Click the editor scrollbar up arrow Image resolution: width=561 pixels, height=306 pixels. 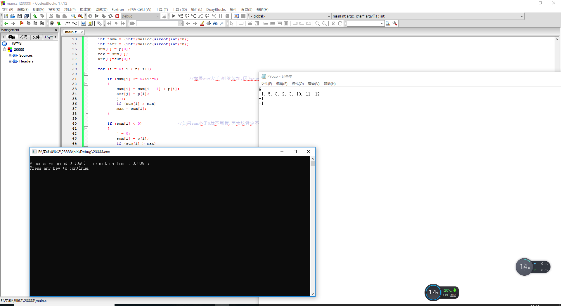point(557,39)
